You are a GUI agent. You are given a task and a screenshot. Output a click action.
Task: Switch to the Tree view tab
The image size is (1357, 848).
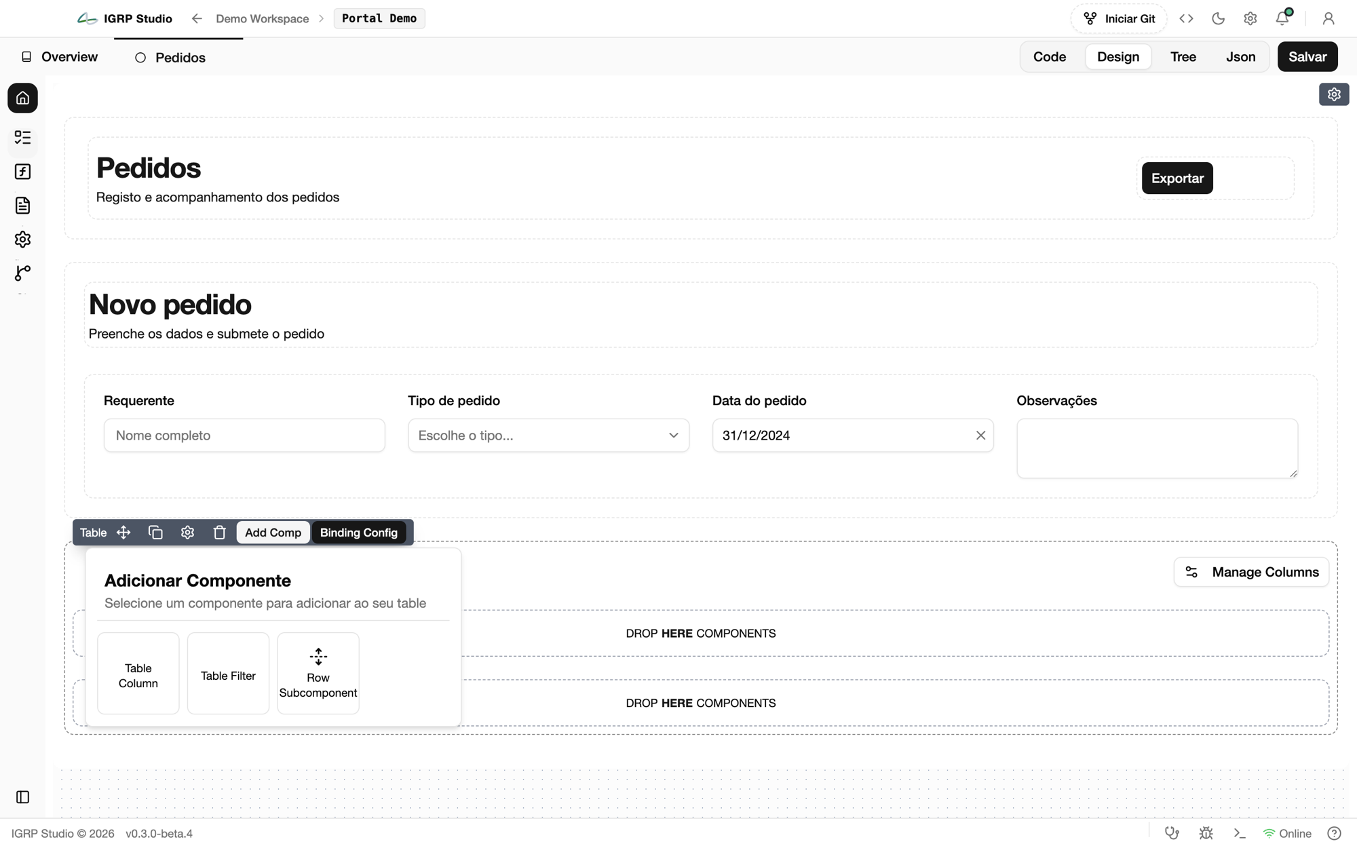pyautogui.click(x=1183, y=57)
